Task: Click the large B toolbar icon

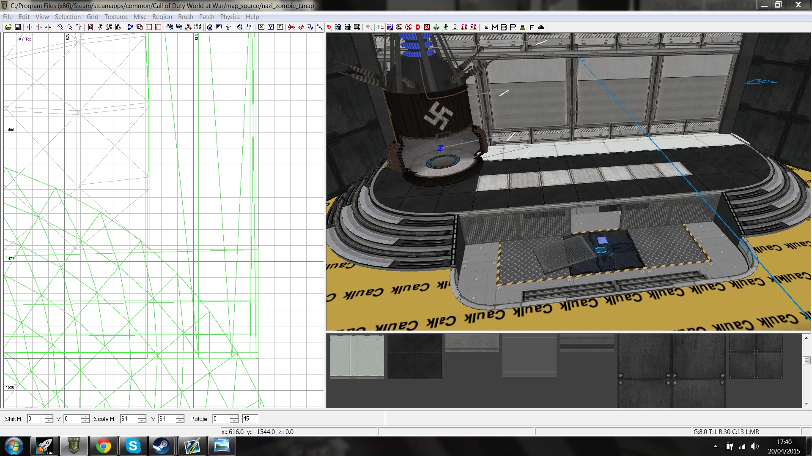Action: (504, 27)
